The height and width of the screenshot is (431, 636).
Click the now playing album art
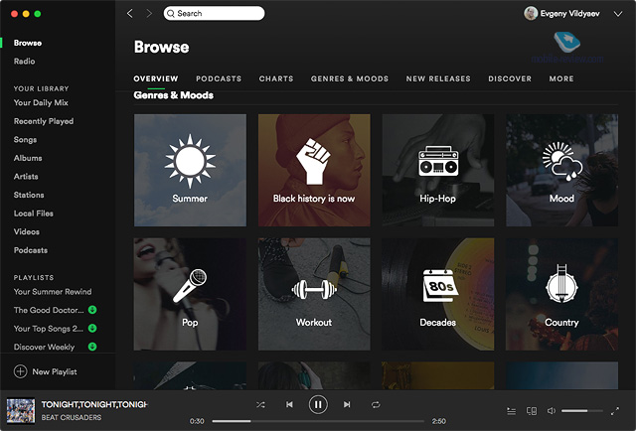[x=20, y=411]
